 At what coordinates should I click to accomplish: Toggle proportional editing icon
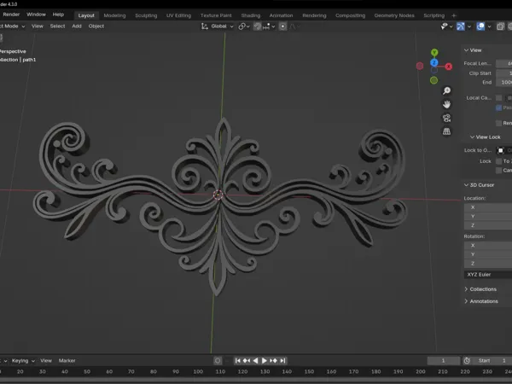[282, 26]
